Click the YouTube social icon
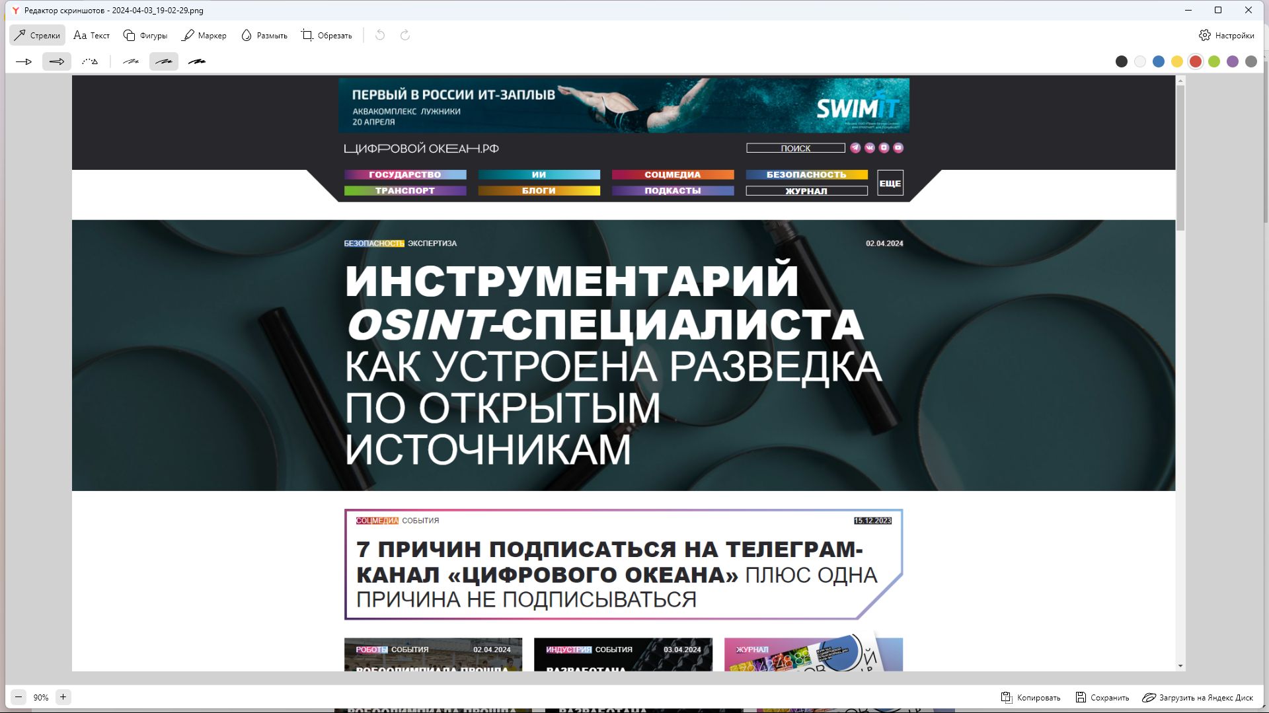Viewport: 1269px width, 713px height. point(898,148)
